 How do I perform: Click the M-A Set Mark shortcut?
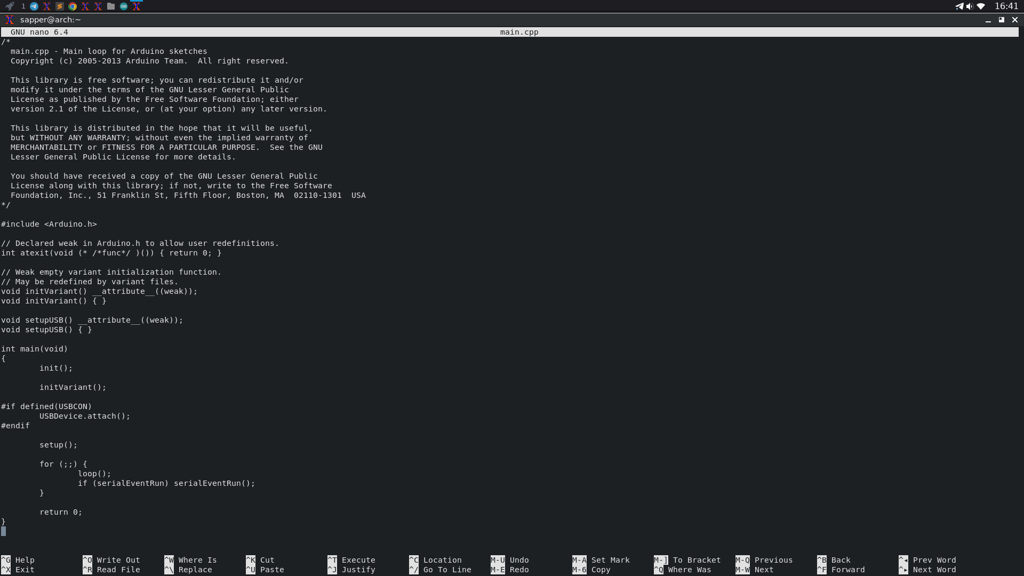(601, 560)
